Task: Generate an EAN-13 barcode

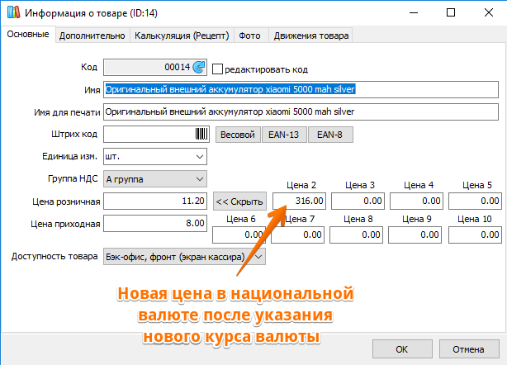Action: click(x=283, y=135)
